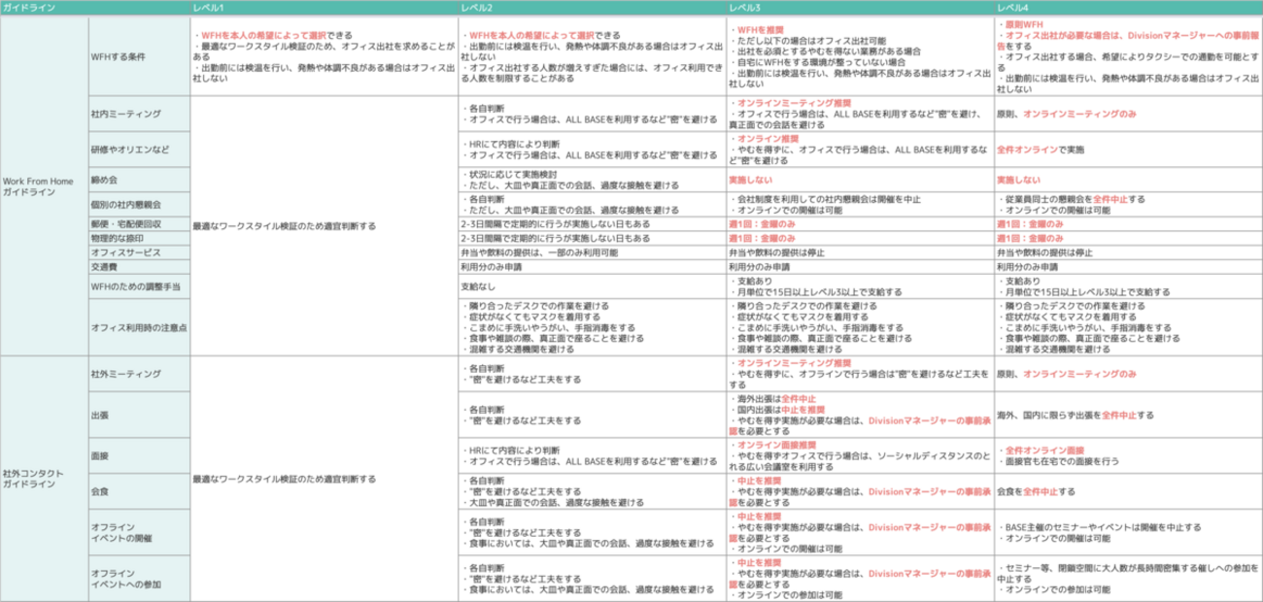
Task: Click レベル3 支給あり cell in 調整手当 row
Action: tap(860, 286)
